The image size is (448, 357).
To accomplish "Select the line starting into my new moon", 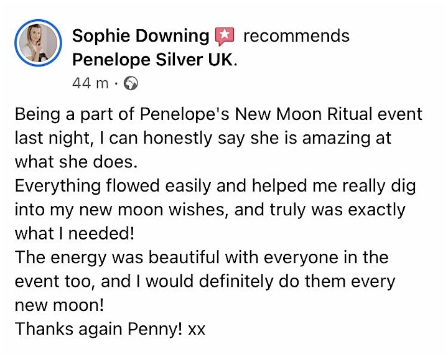I will tap(210, 210).
